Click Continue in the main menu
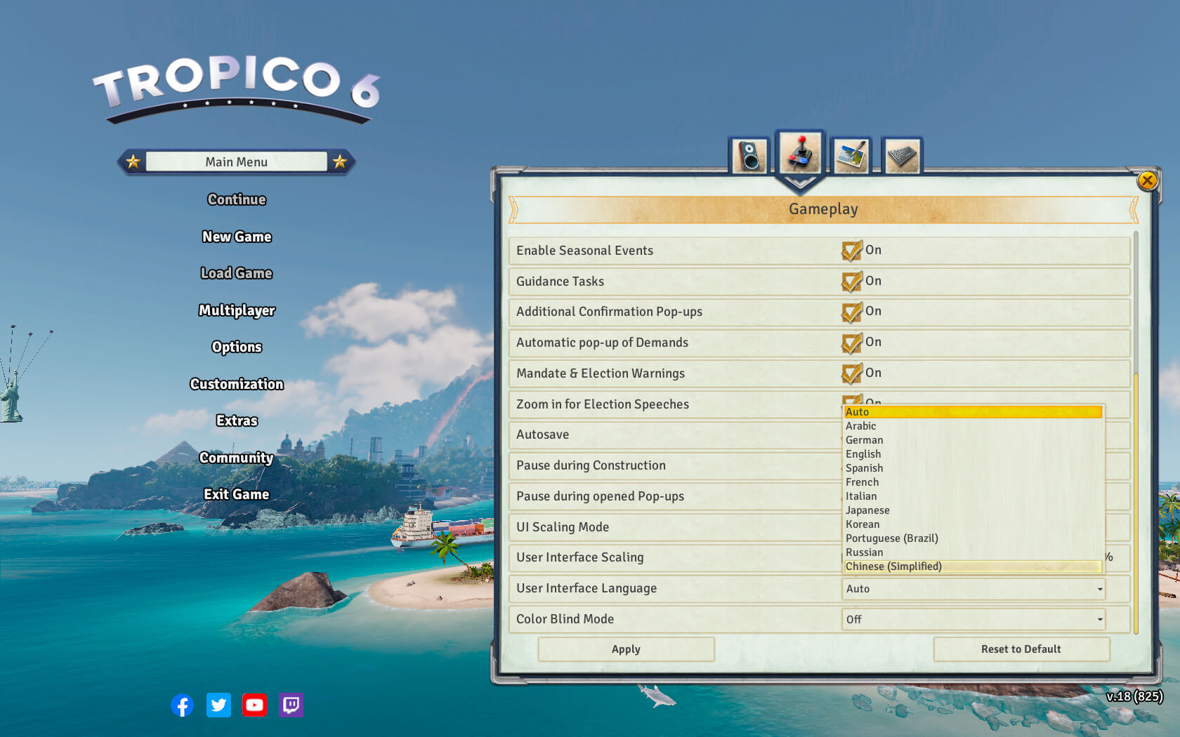Screen dimensions: 1180x737 237,199
